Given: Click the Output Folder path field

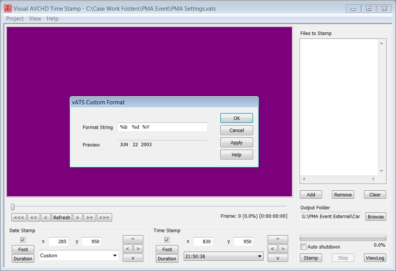Looking at the screenshot, I should (330, 217).
